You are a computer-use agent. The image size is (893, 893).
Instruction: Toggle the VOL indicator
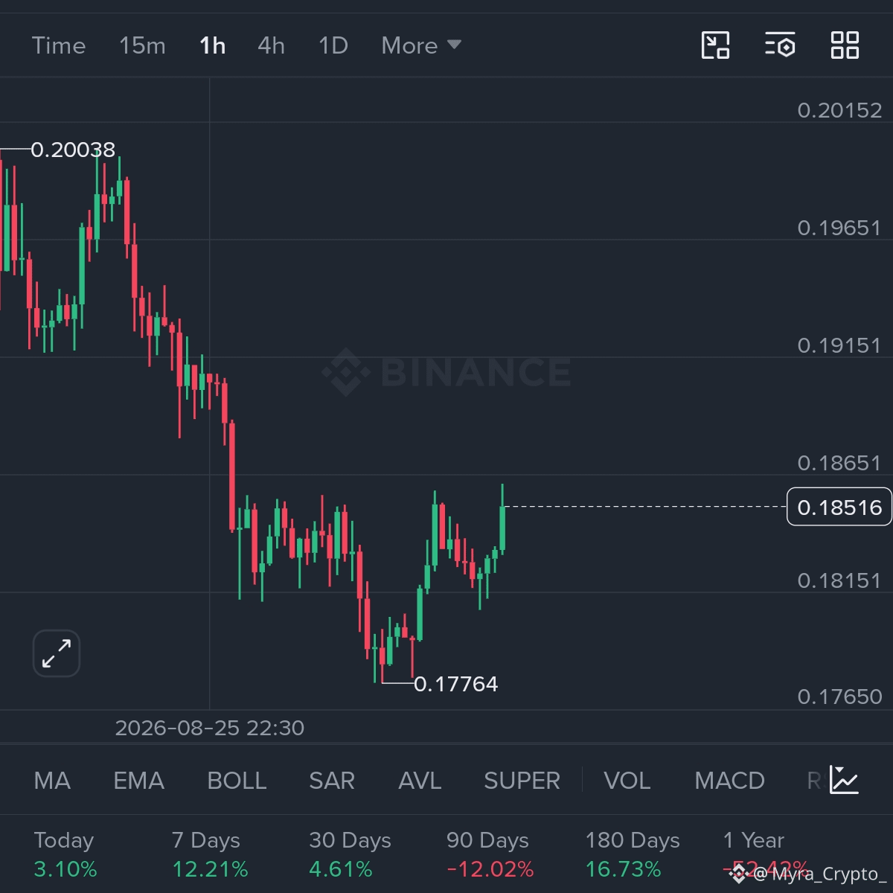627,781
